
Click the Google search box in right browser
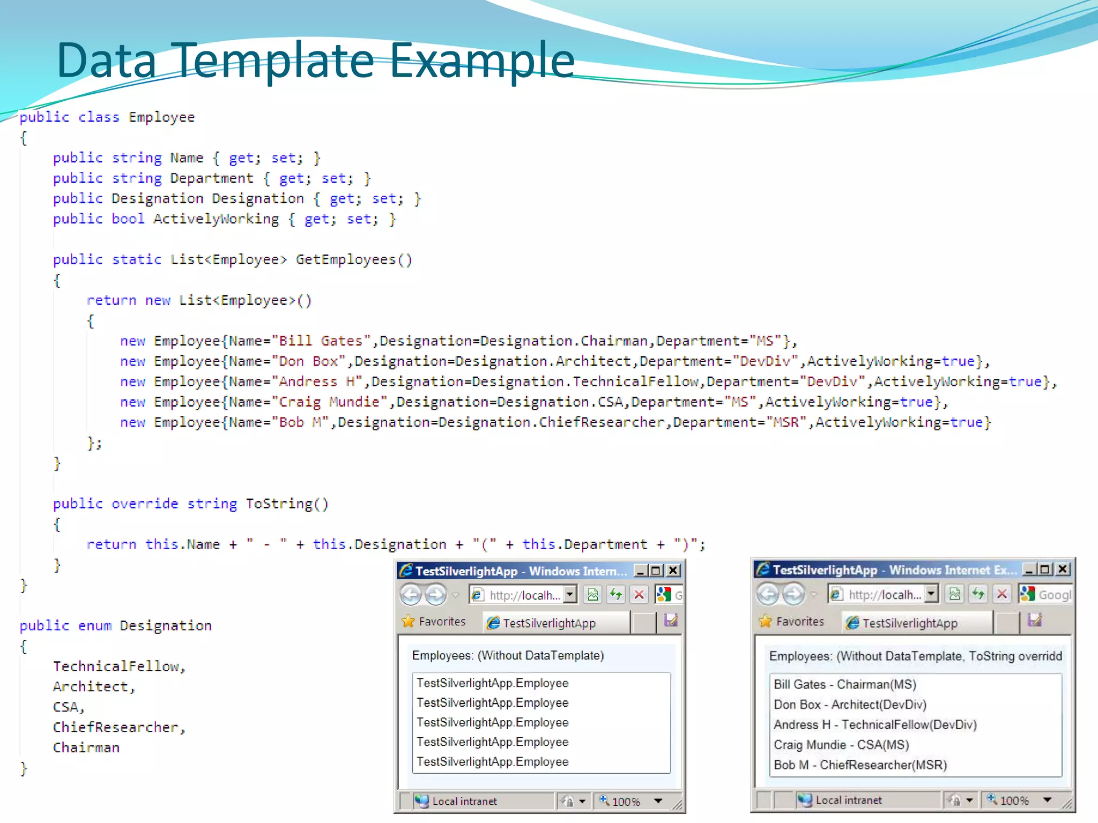coord(1054,594)
